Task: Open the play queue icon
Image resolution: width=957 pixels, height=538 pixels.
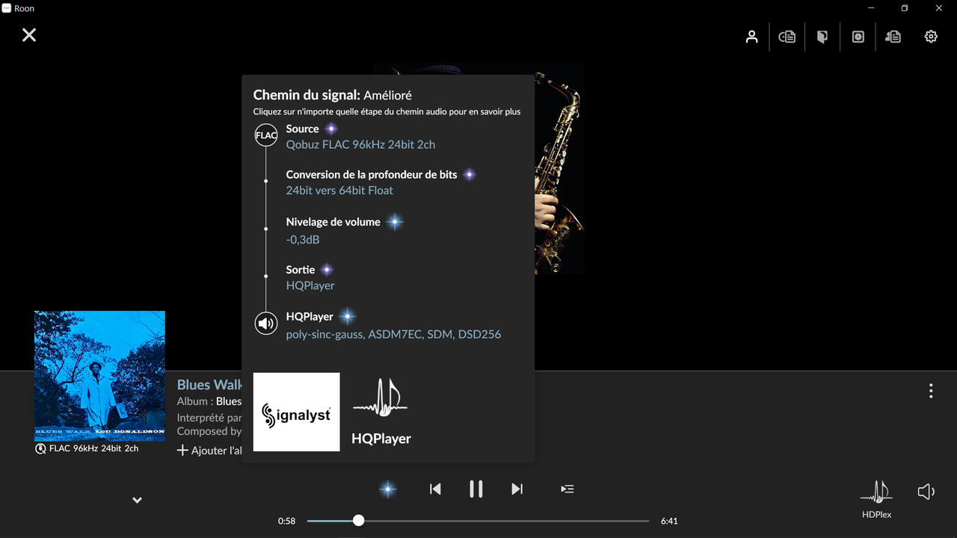Action: point(567,489)
